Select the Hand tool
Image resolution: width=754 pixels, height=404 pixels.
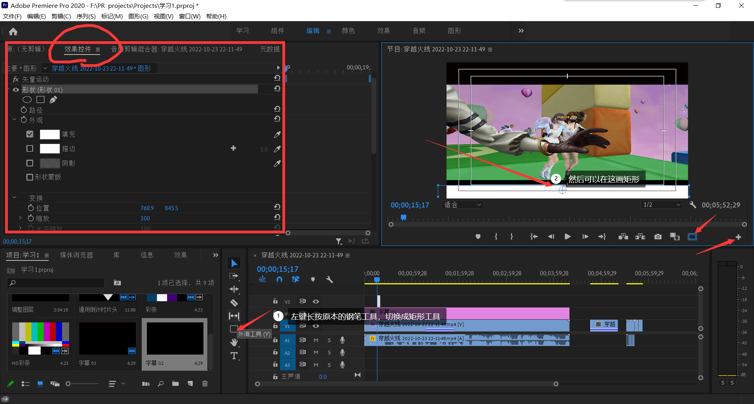point(234,342)
